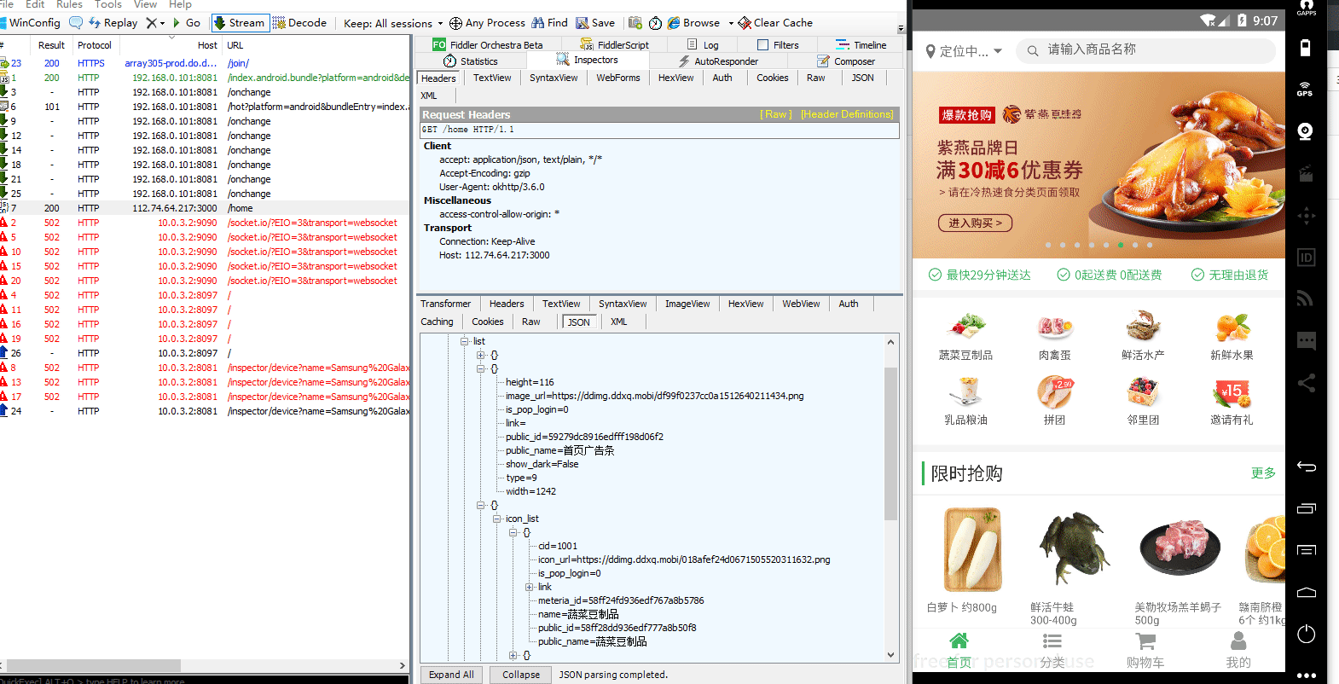The width and height of the screenshot is (1339, 684).
Task: Select the /home session row
Action: click(205, 208)
